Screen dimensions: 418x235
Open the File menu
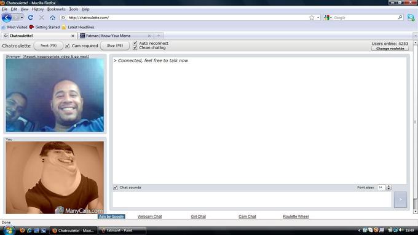(4, 9)
